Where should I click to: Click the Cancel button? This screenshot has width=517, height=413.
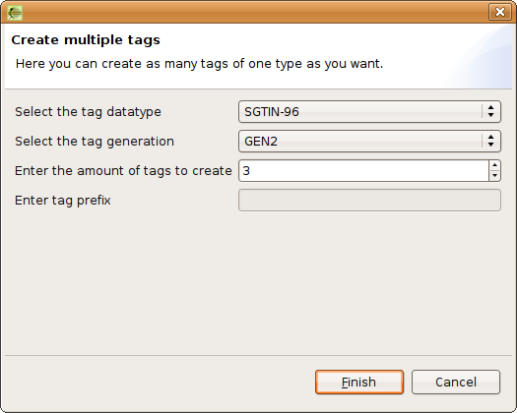click(x=456, y=383)
